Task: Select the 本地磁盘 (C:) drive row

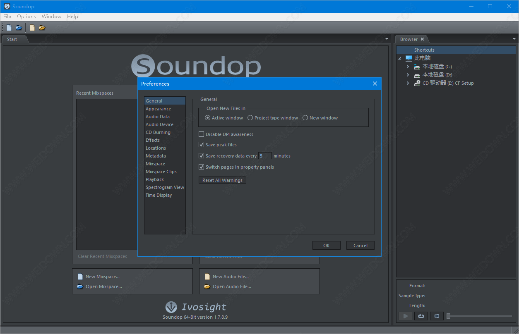Action: [x=456, y=67]
